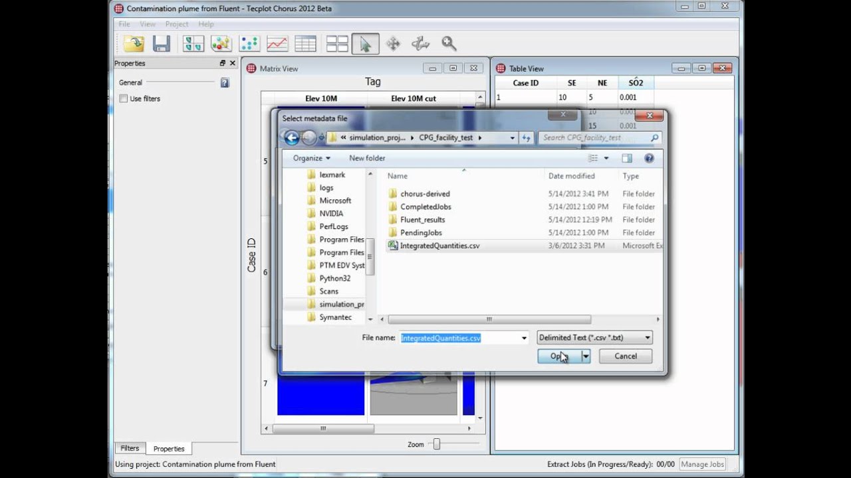Sort files by the Name column
The width and height of the screenshot is (851, 478).
click(x=464, y=176)
